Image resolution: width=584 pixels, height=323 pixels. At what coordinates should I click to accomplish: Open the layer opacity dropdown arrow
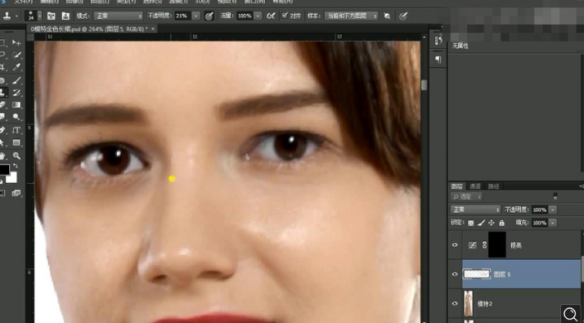click(553, 210)
